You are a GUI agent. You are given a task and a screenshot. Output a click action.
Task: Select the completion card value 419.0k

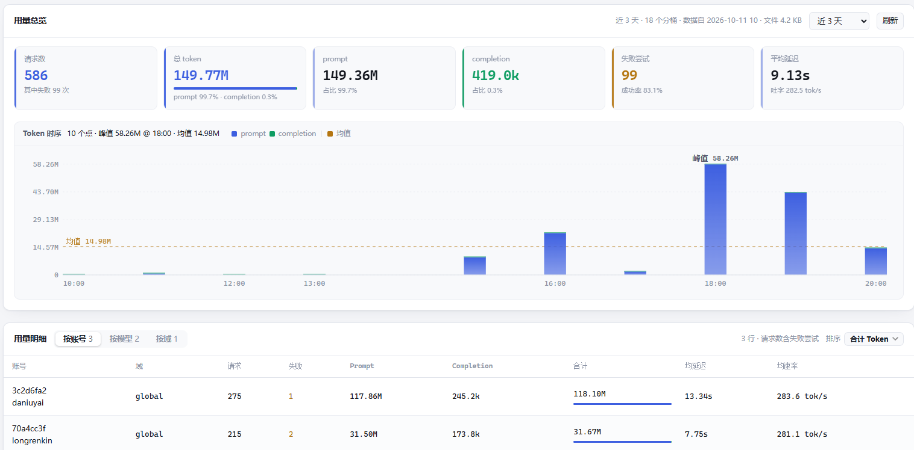(x=496, y=75)
